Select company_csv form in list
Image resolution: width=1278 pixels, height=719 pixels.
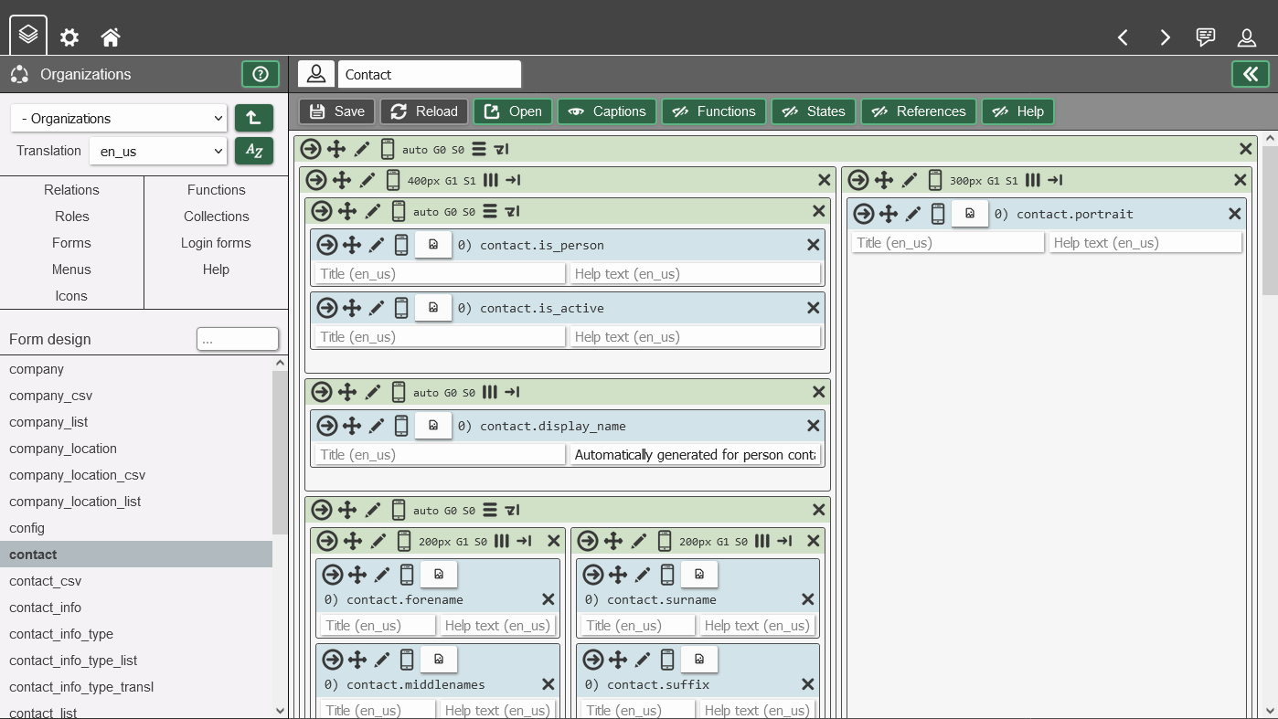pyautogui.click(x=136, y=396)
